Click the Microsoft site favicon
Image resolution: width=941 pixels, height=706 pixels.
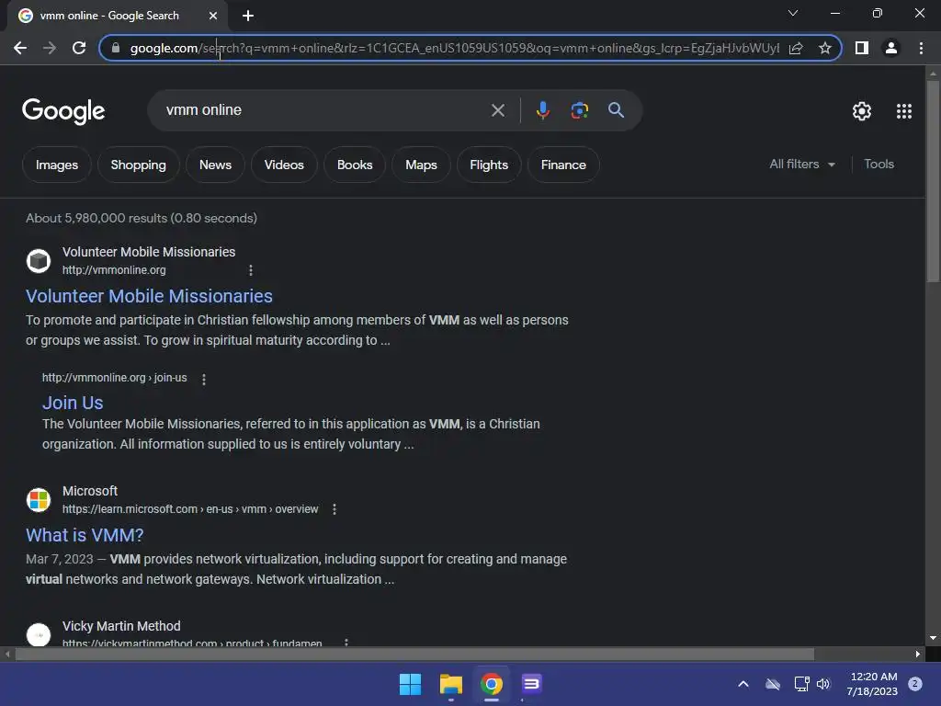point(39,499)
